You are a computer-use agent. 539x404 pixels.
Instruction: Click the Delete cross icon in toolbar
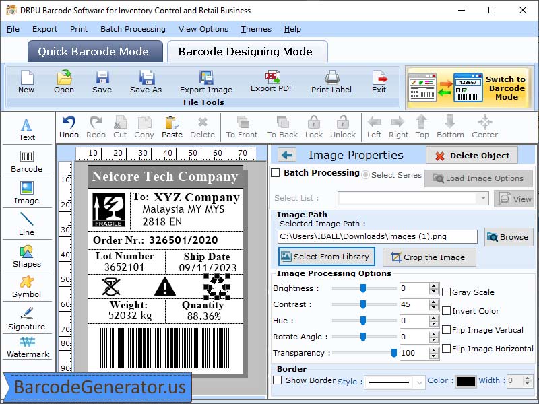pos(203,122)
